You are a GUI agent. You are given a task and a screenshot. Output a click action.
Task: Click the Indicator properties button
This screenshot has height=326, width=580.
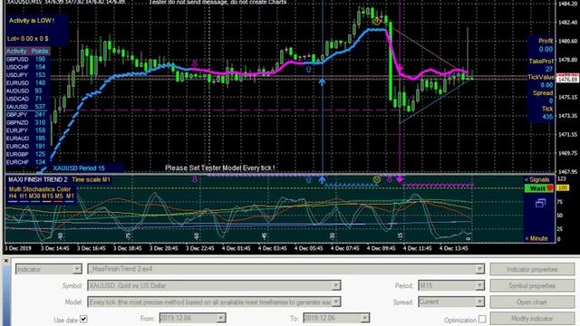[x=532, y=270]
